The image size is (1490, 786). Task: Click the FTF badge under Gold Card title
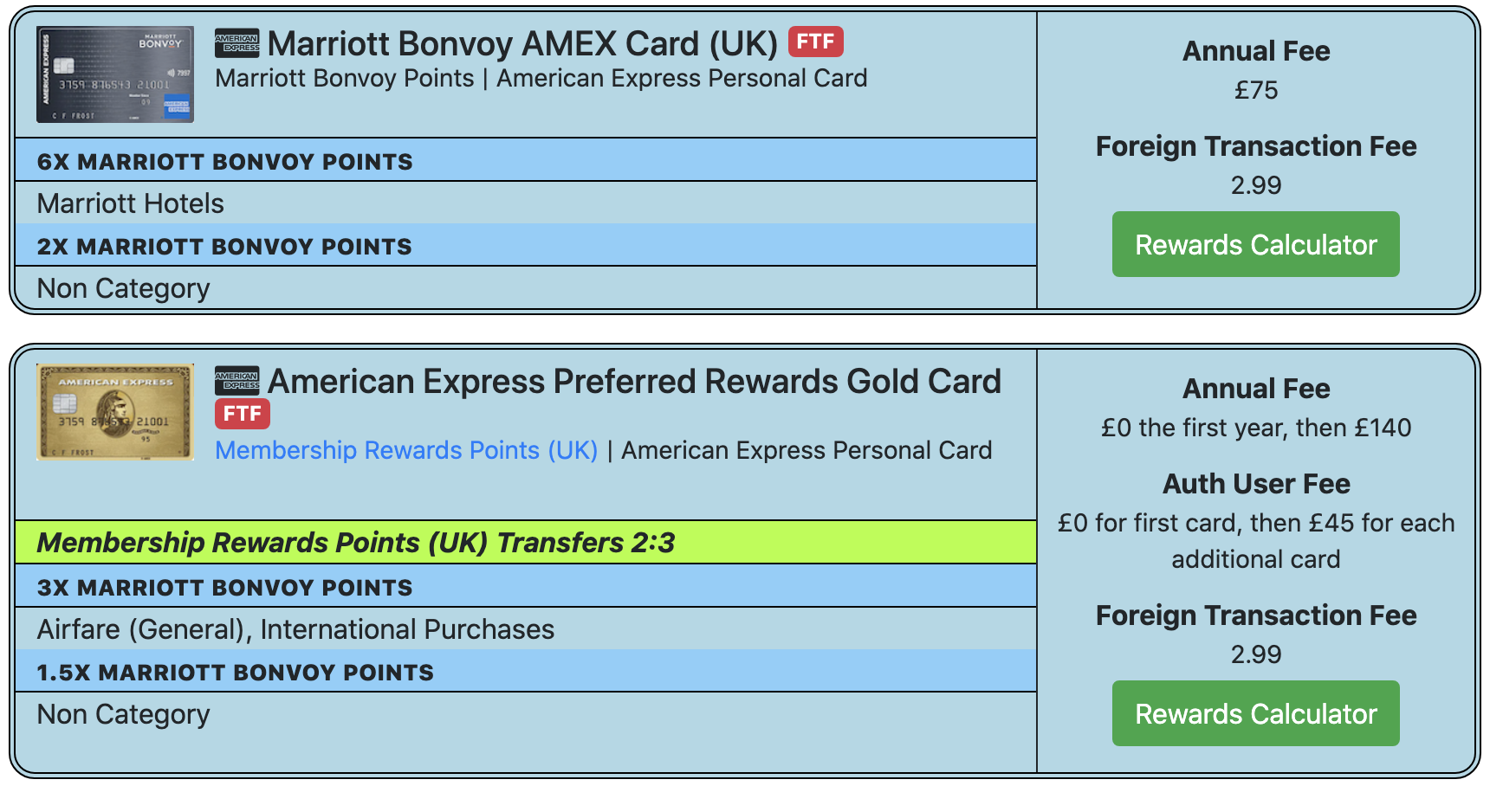[243, 414]
